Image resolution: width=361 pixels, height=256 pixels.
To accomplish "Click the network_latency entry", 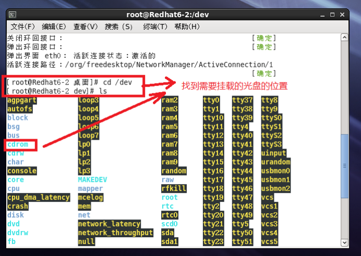I will [110, 224].
